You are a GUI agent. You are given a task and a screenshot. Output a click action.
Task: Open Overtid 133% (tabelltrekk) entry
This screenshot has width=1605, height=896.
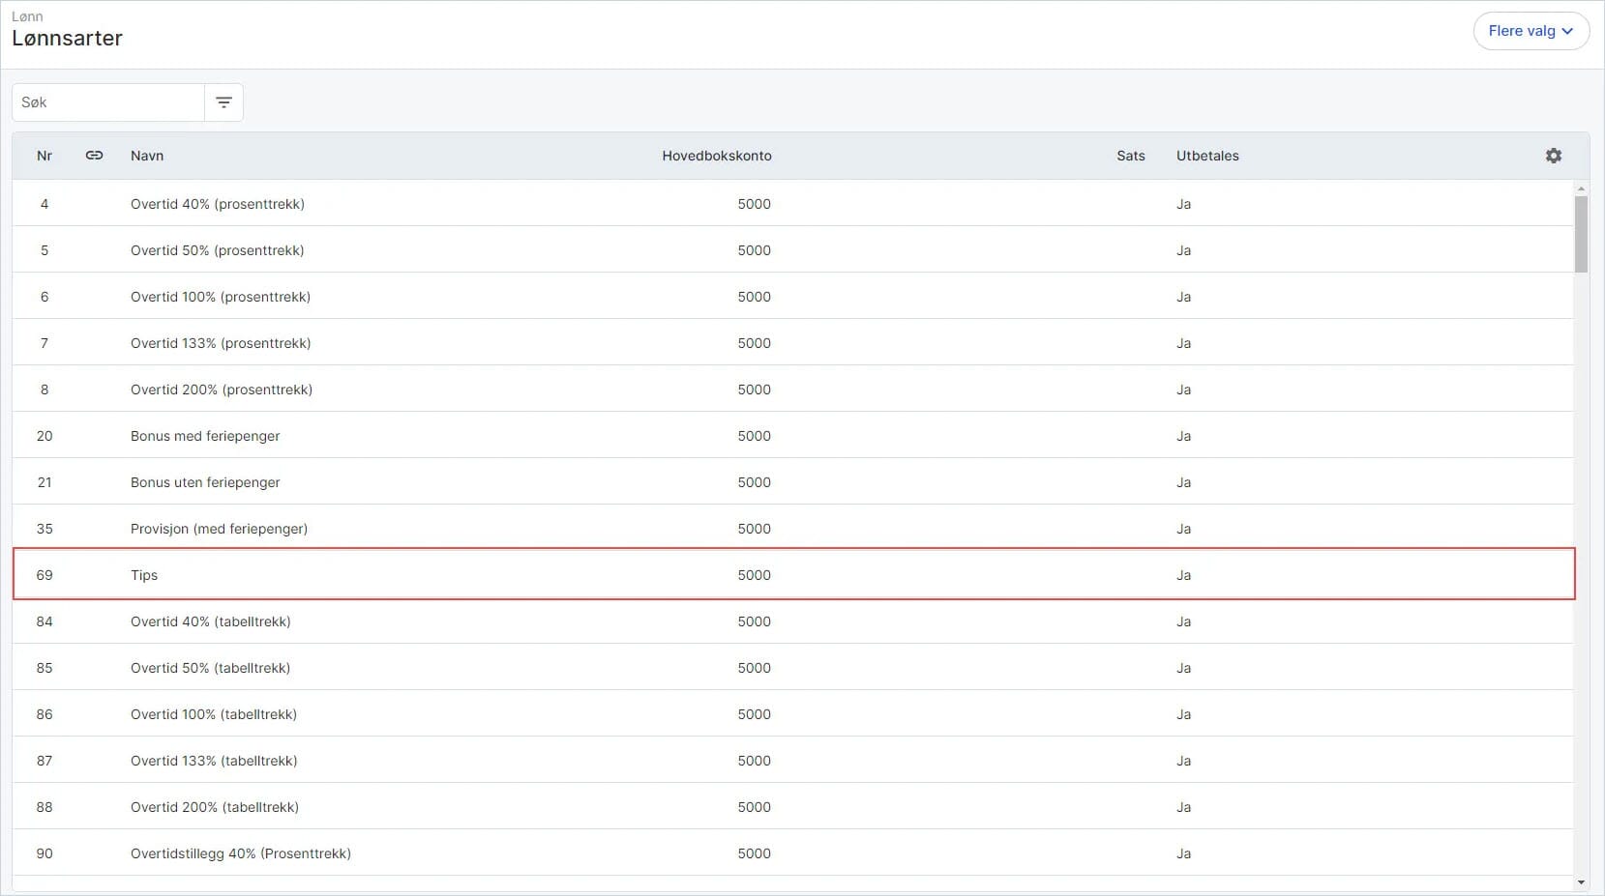pyautogui.click(x=793, y=761)
